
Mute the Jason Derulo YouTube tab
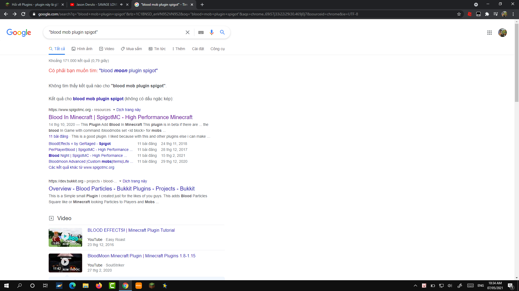click(x=121, y=5)
